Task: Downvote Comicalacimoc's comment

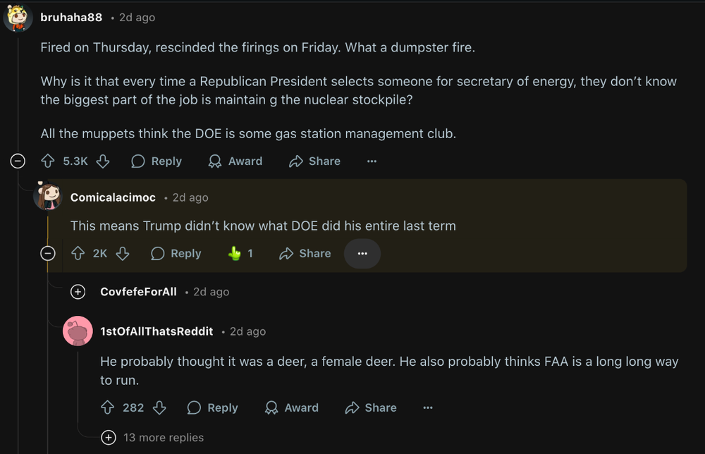Action: [x=123, y=254]
